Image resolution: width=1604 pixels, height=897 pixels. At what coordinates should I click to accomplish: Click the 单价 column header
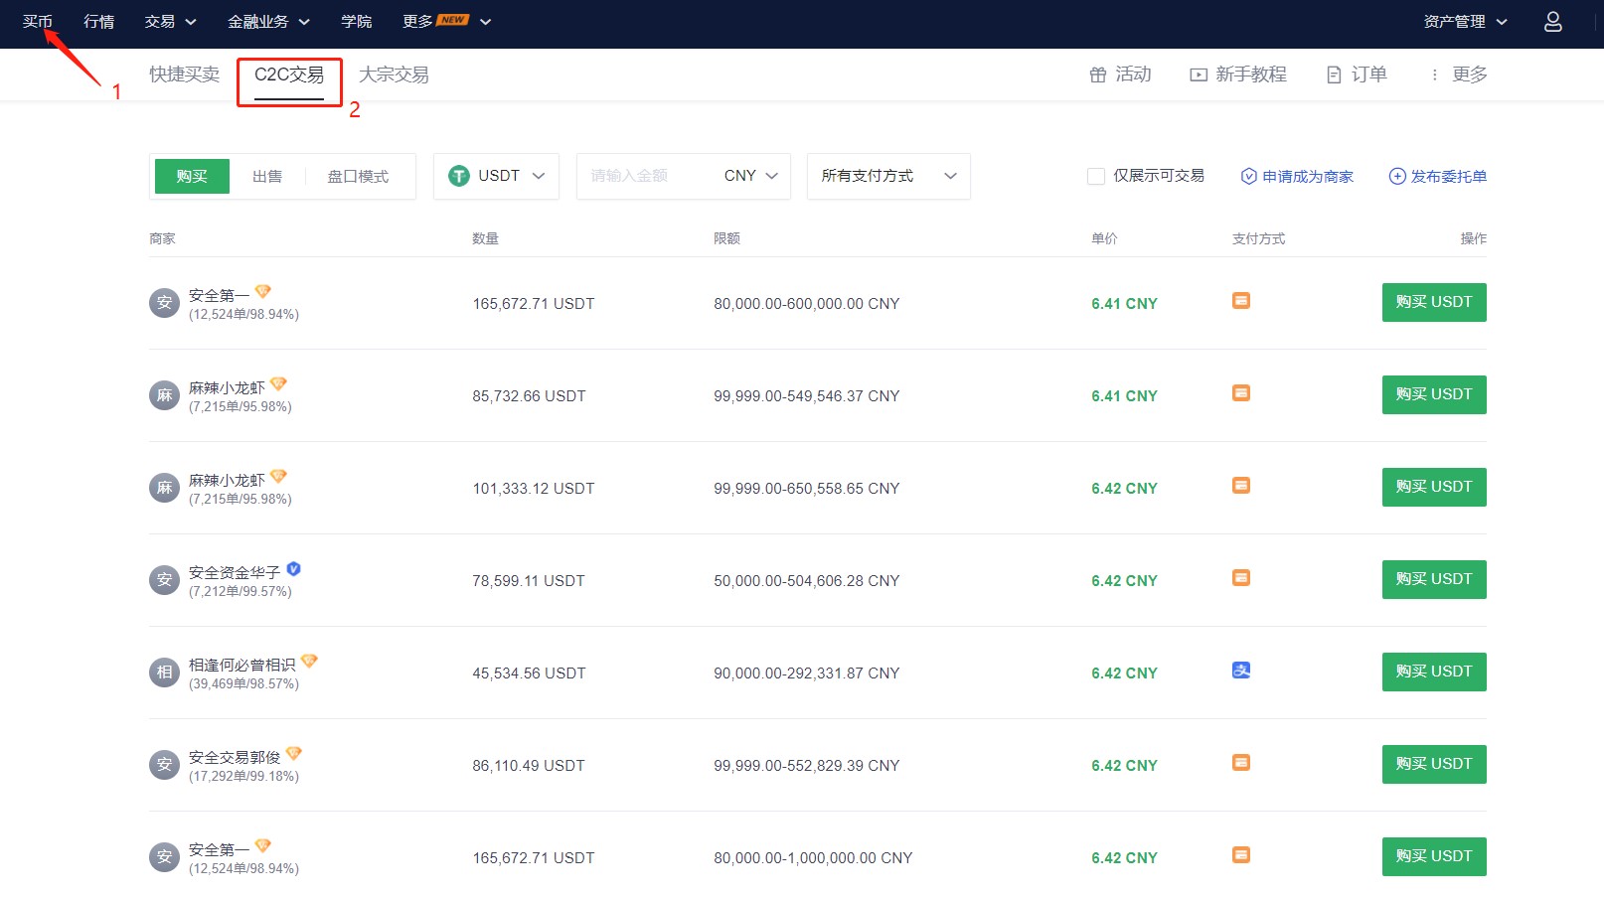coord(1104,238)
